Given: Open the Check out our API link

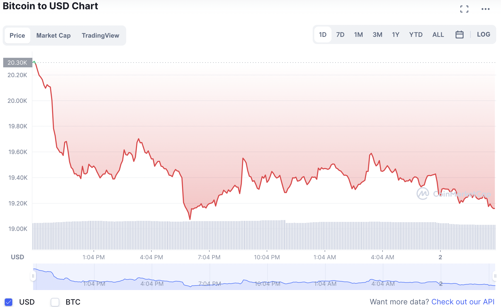Looking at the screenshot, I should 463,302.
